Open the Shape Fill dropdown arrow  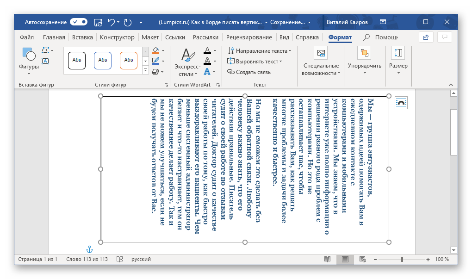click(163, 50)
